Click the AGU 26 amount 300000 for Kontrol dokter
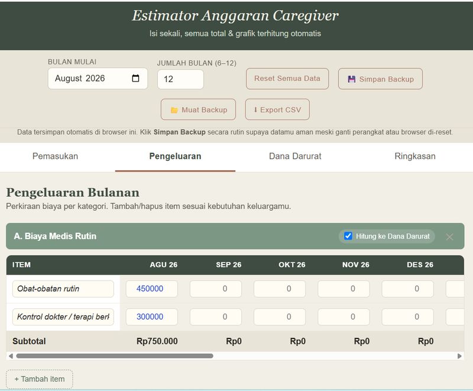 (x=152, y=317)
